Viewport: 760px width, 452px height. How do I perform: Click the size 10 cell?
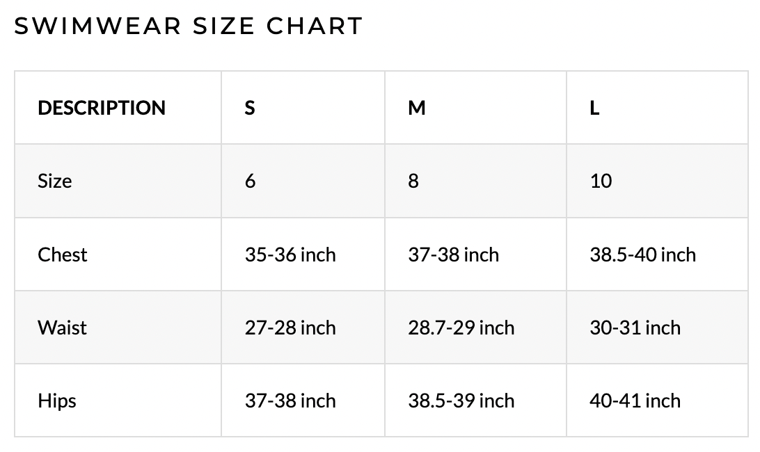[601, 181]
